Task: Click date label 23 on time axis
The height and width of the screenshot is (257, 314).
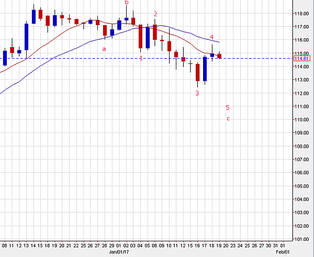Action: click(x=233, y=245)
